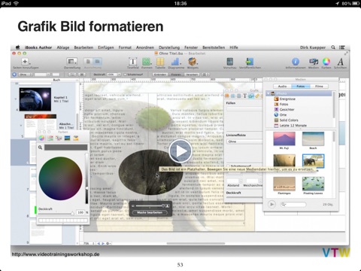
Task: Click the magnifier color picker in Farben panel
Action: click(40, 148)
